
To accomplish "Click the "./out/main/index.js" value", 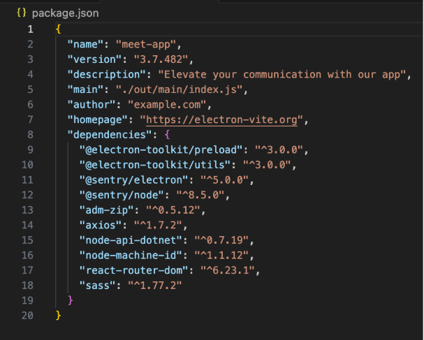I will (x=180, y=89).
